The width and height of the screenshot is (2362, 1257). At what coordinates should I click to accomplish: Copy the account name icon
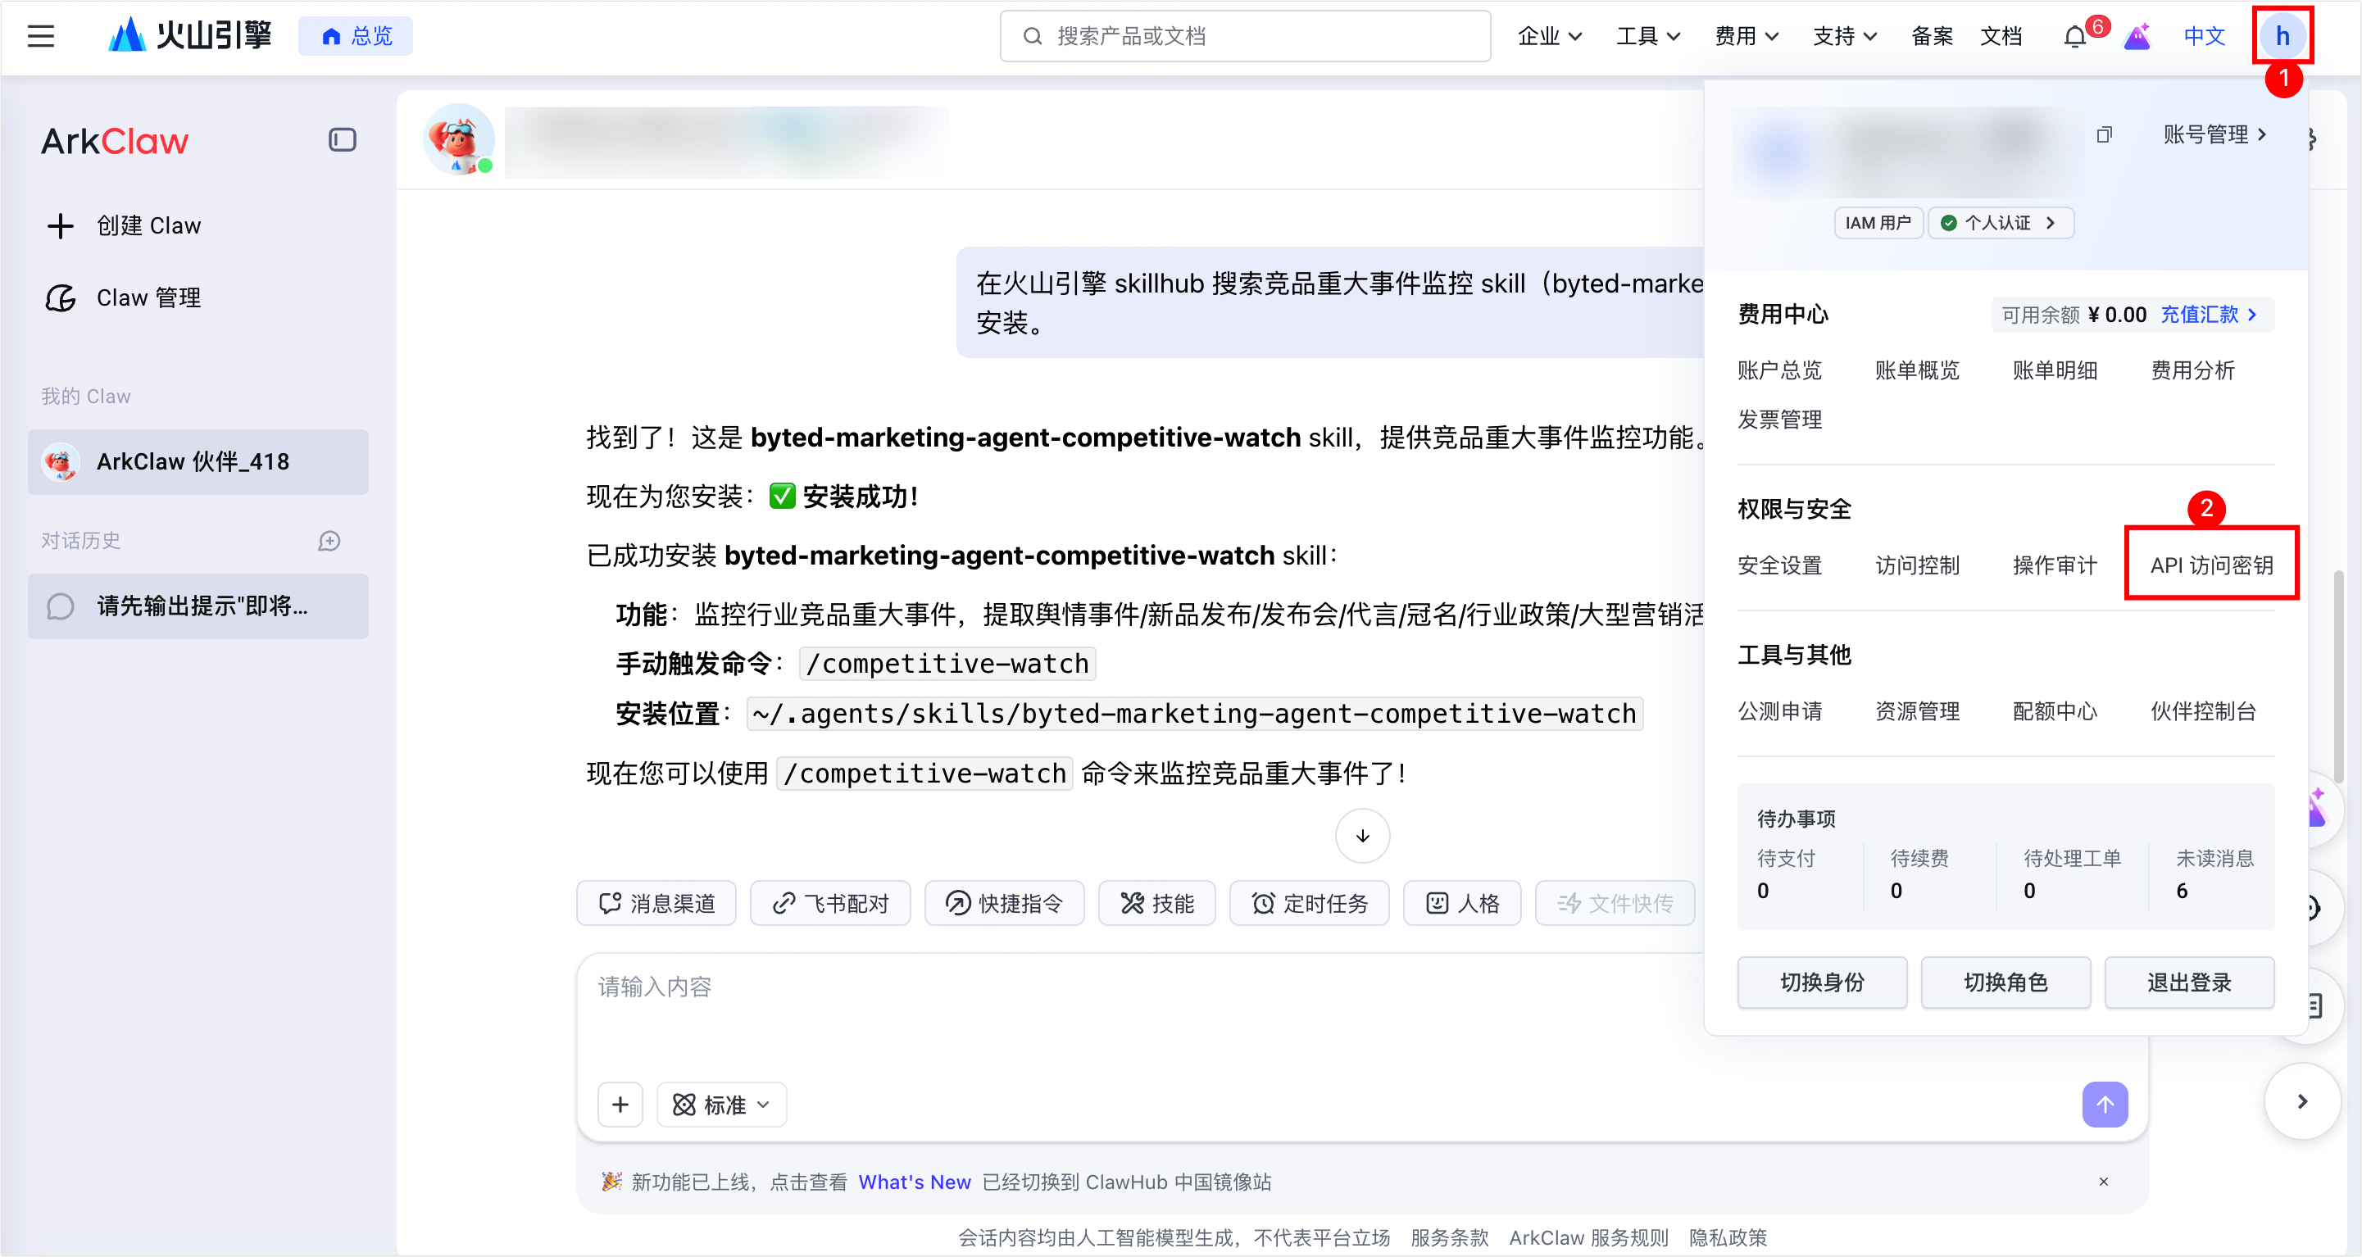pyautogui.click(x=2104, y=134)
